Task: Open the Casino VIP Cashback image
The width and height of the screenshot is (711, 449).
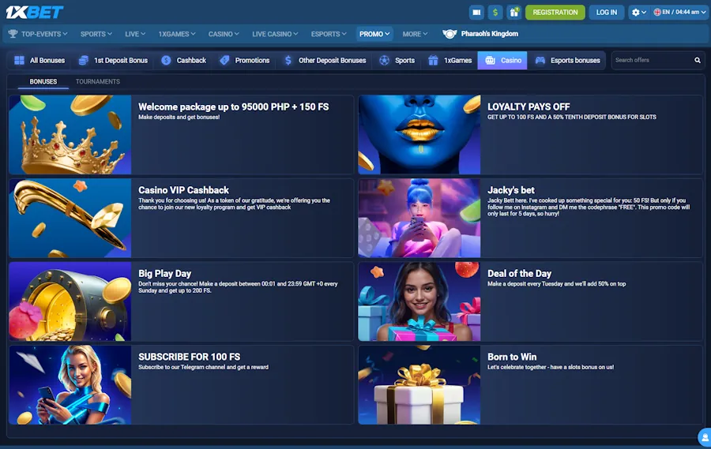Action: pyautogui.click(x=70, y=218)
